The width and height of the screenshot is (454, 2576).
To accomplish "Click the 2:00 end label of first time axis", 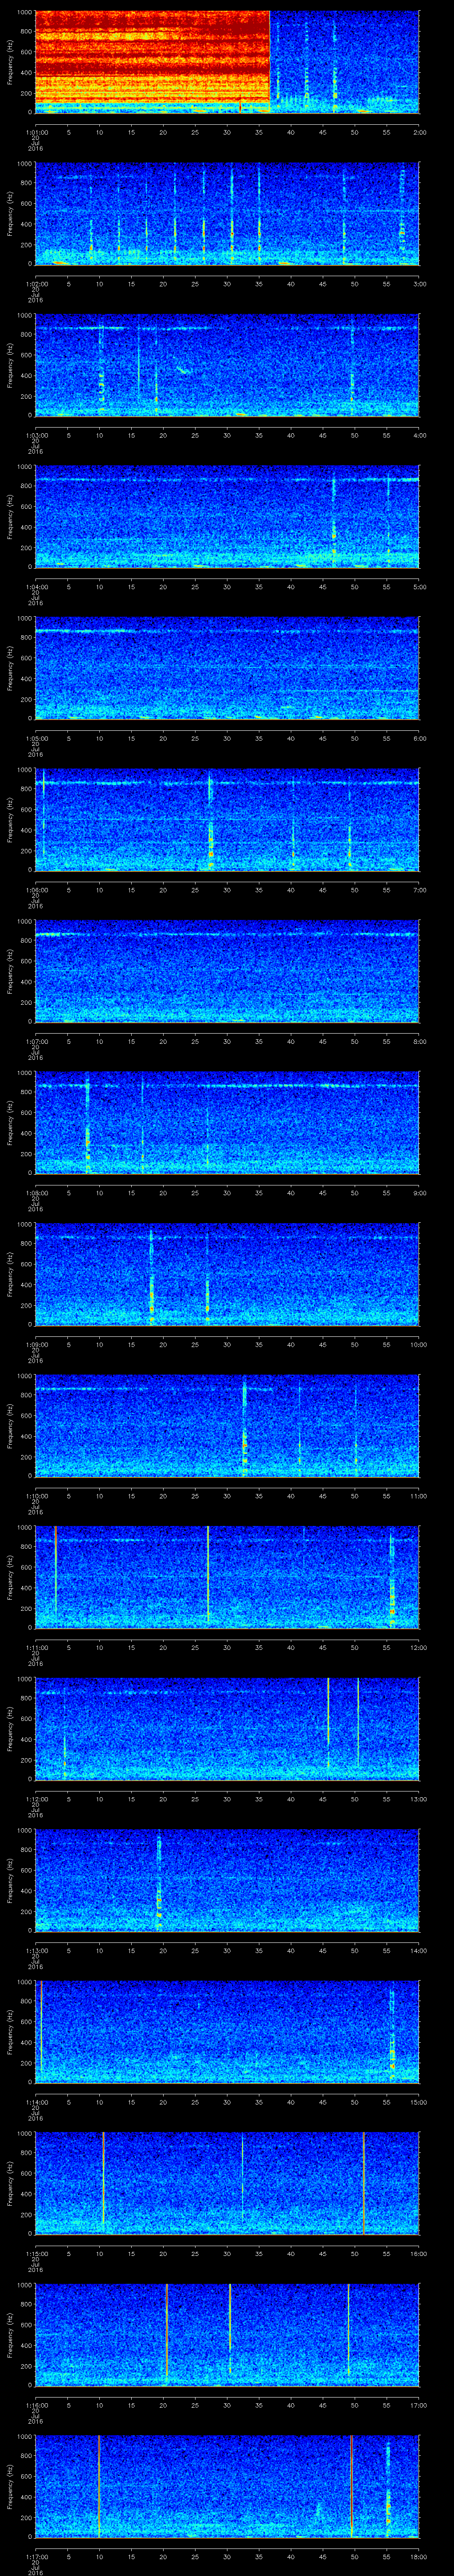I will (x=419, y=131).
